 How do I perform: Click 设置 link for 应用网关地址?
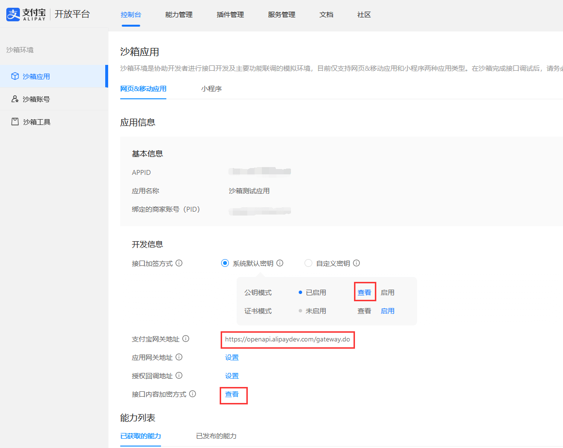click(232, 357)
